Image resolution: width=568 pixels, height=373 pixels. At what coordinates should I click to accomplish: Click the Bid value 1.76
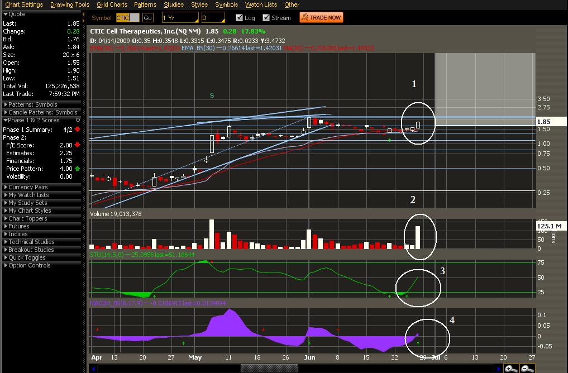[x=73, y=39]
